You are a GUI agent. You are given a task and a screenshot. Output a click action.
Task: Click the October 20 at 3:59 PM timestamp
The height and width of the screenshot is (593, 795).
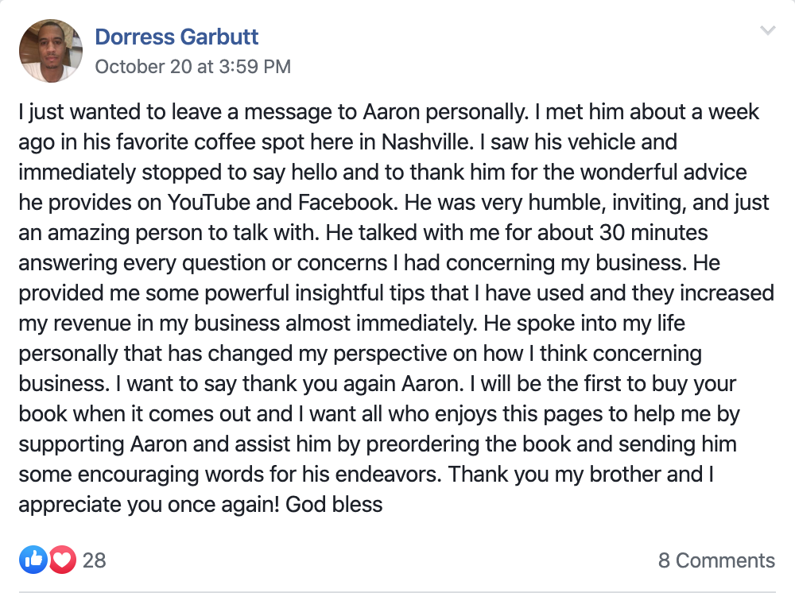click(192, 67)
